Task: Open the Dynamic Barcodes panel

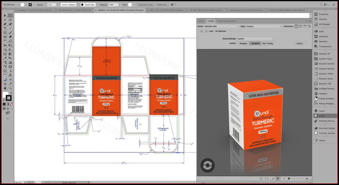Action: [x=324, y=69]
